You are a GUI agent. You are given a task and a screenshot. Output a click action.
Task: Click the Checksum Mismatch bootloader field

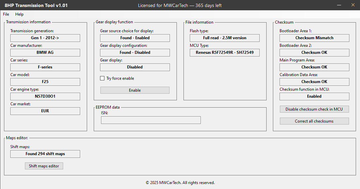tap(314, 38)
